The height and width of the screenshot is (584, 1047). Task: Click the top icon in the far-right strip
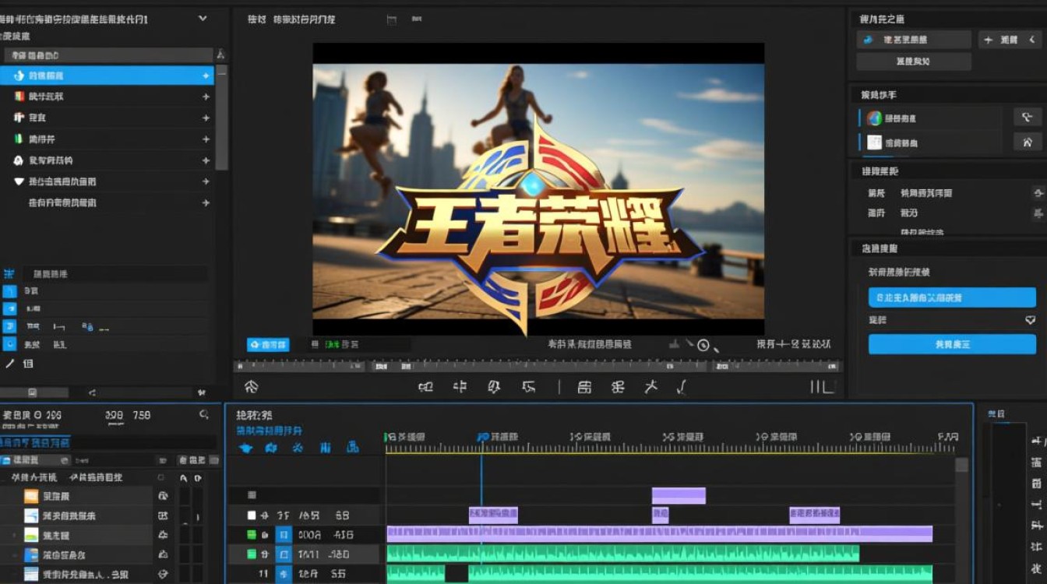point(1037,442)
